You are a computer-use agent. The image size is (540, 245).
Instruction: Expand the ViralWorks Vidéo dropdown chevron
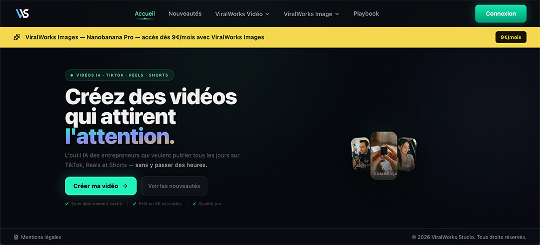267,14
